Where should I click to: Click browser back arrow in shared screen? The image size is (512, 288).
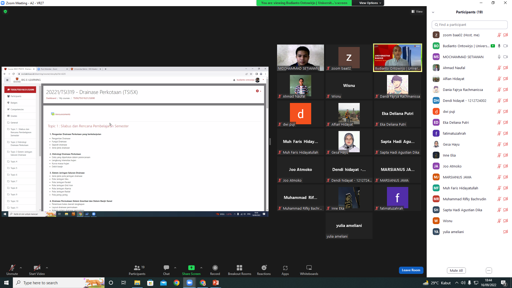5,74
